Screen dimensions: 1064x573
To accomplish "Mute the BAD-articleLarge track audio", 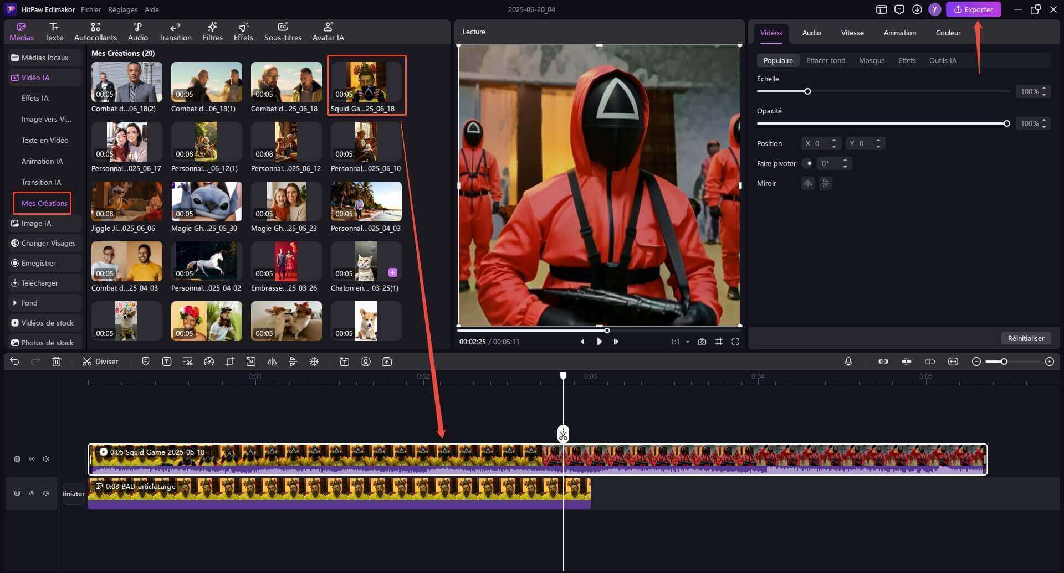I will click(x=46, y=493).
